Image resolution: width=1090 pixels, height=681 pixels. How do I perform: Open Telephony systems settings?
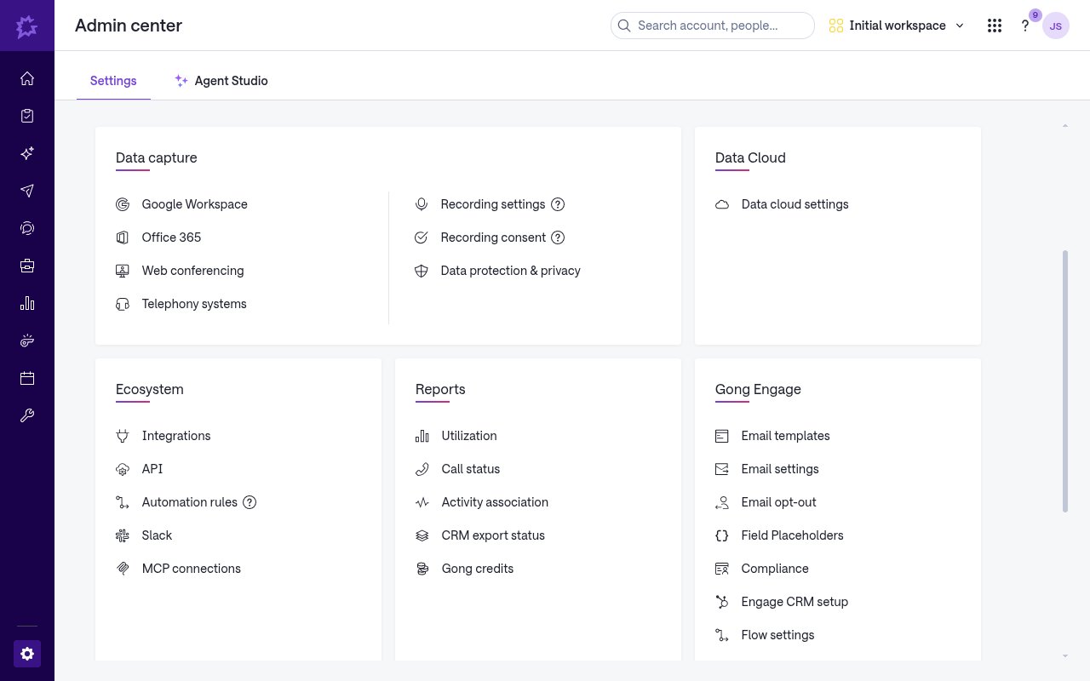point(194,304)
